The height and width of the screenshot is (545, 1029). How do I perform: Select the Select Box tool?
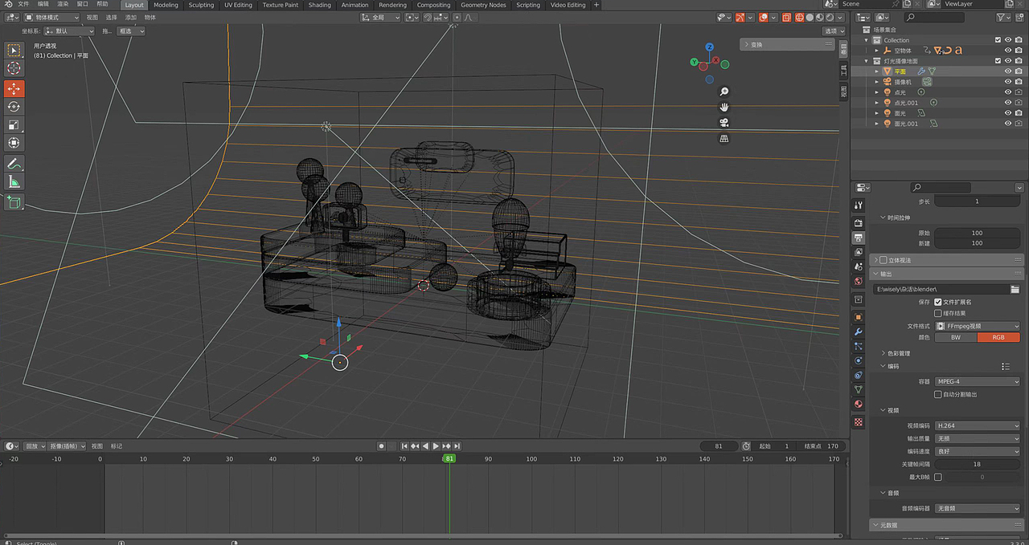14,51
